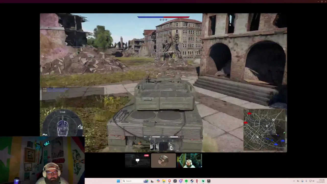
Task: Open the Windows Start menu
Action: [x=118, y=181]
